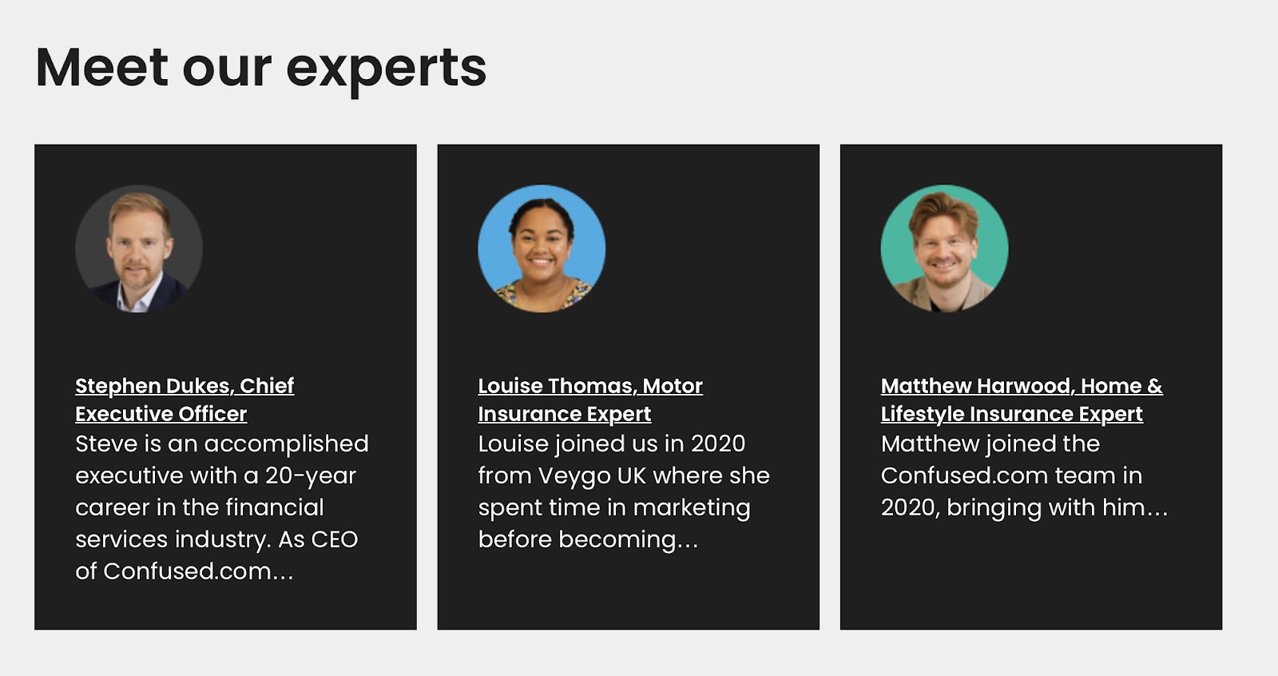Click the ellipsis after "before becoming"
Viewport: 1278px width, 676px height.
coord(688,541)
